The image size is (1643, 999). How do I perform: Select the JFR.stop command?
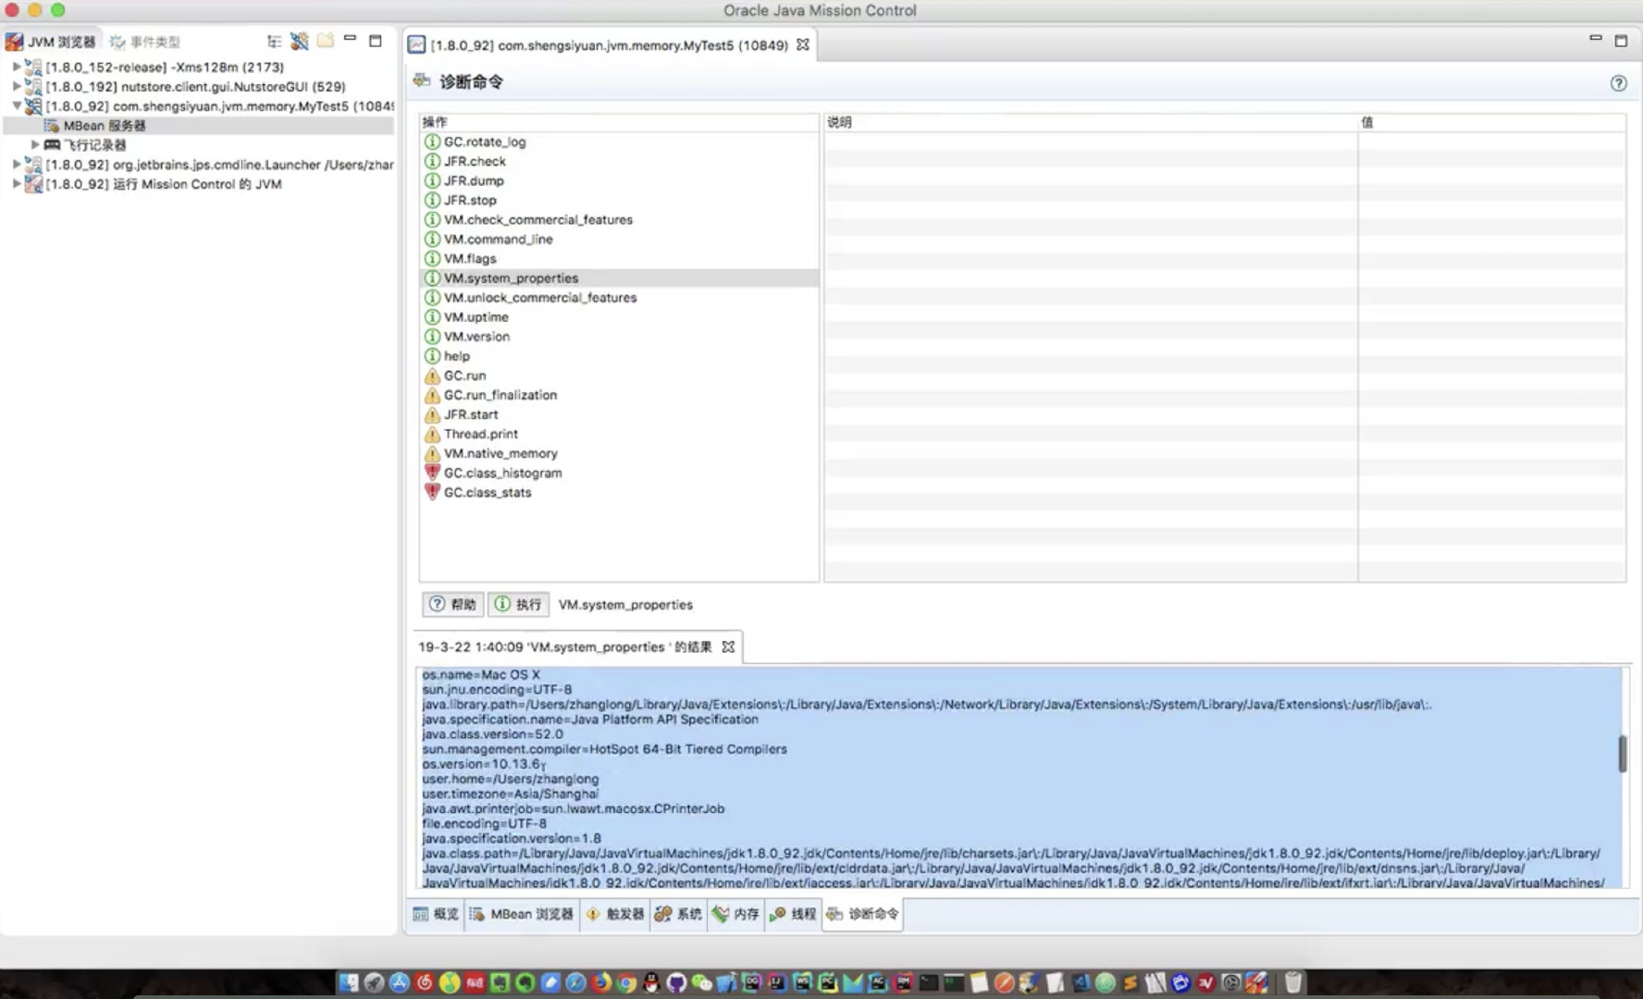coord(619,200)
